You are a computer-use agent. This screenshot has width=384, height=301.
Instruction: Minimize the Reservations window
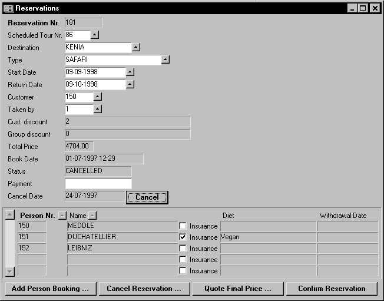pyautogui.click(x=352, y=8)
